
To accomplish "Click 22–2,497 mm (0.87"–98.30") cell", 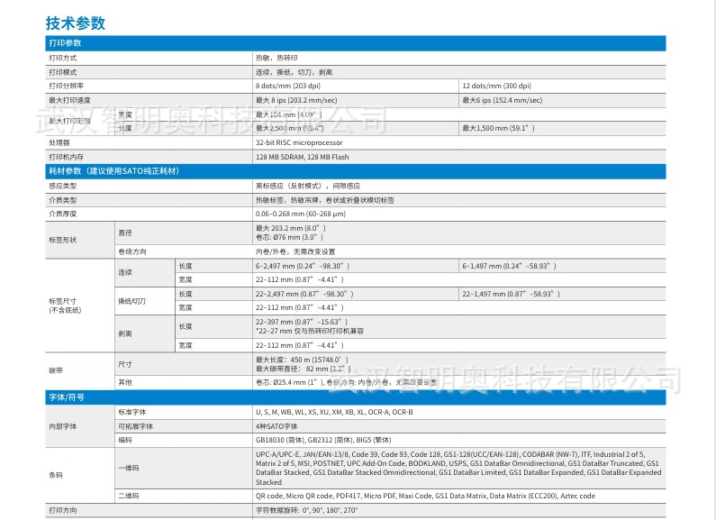I will point(304,294).
